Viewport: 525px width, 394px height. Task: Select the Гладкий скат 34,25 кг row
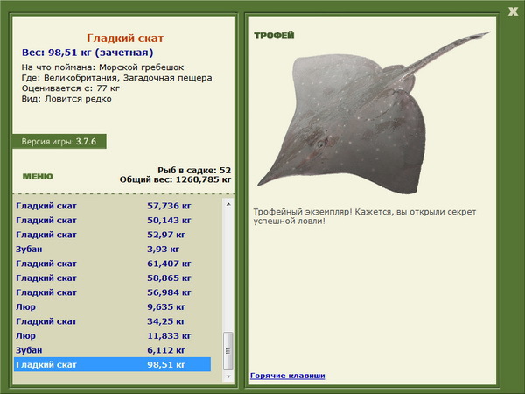point(113,321)
